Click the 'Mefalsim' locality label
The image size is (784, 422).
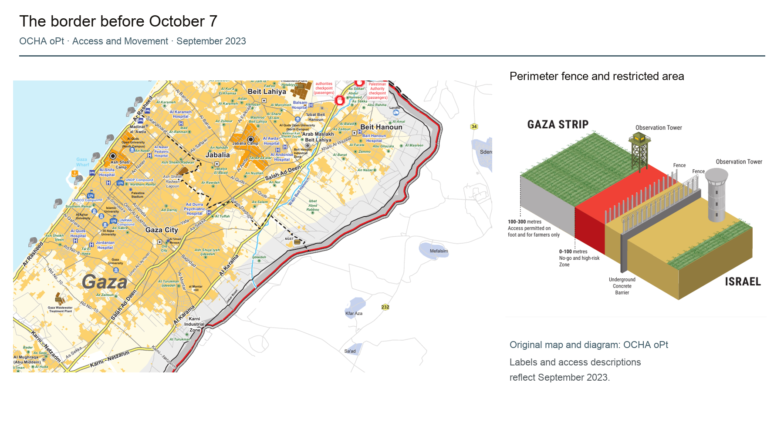click(439, 251)
